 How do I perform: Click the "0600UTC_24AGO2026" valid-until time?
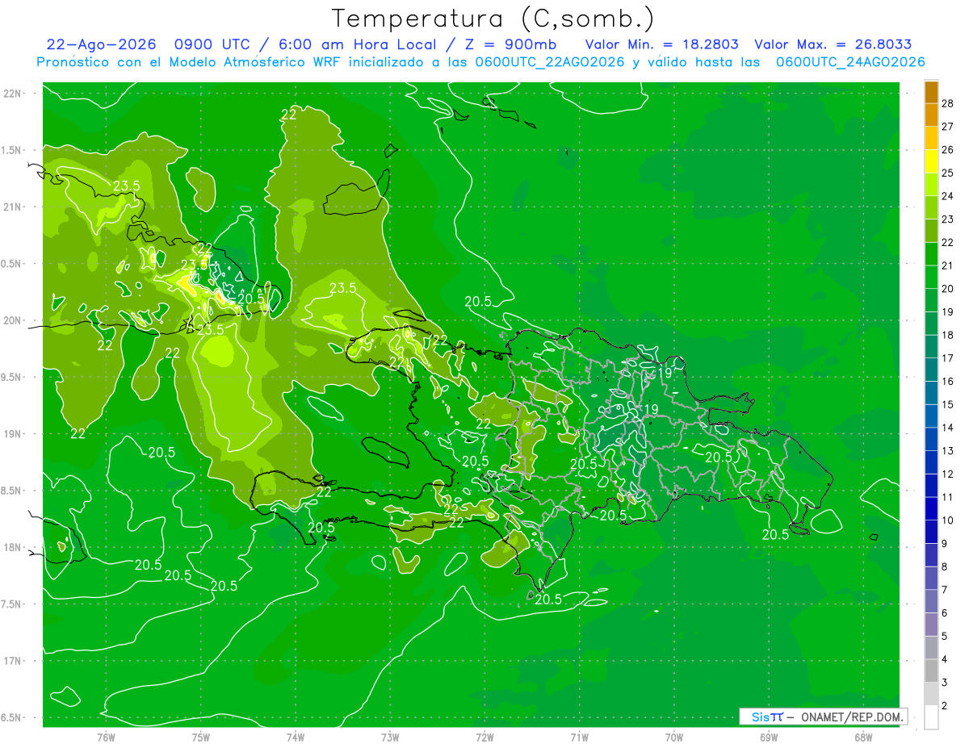click(x=850, y=62)
